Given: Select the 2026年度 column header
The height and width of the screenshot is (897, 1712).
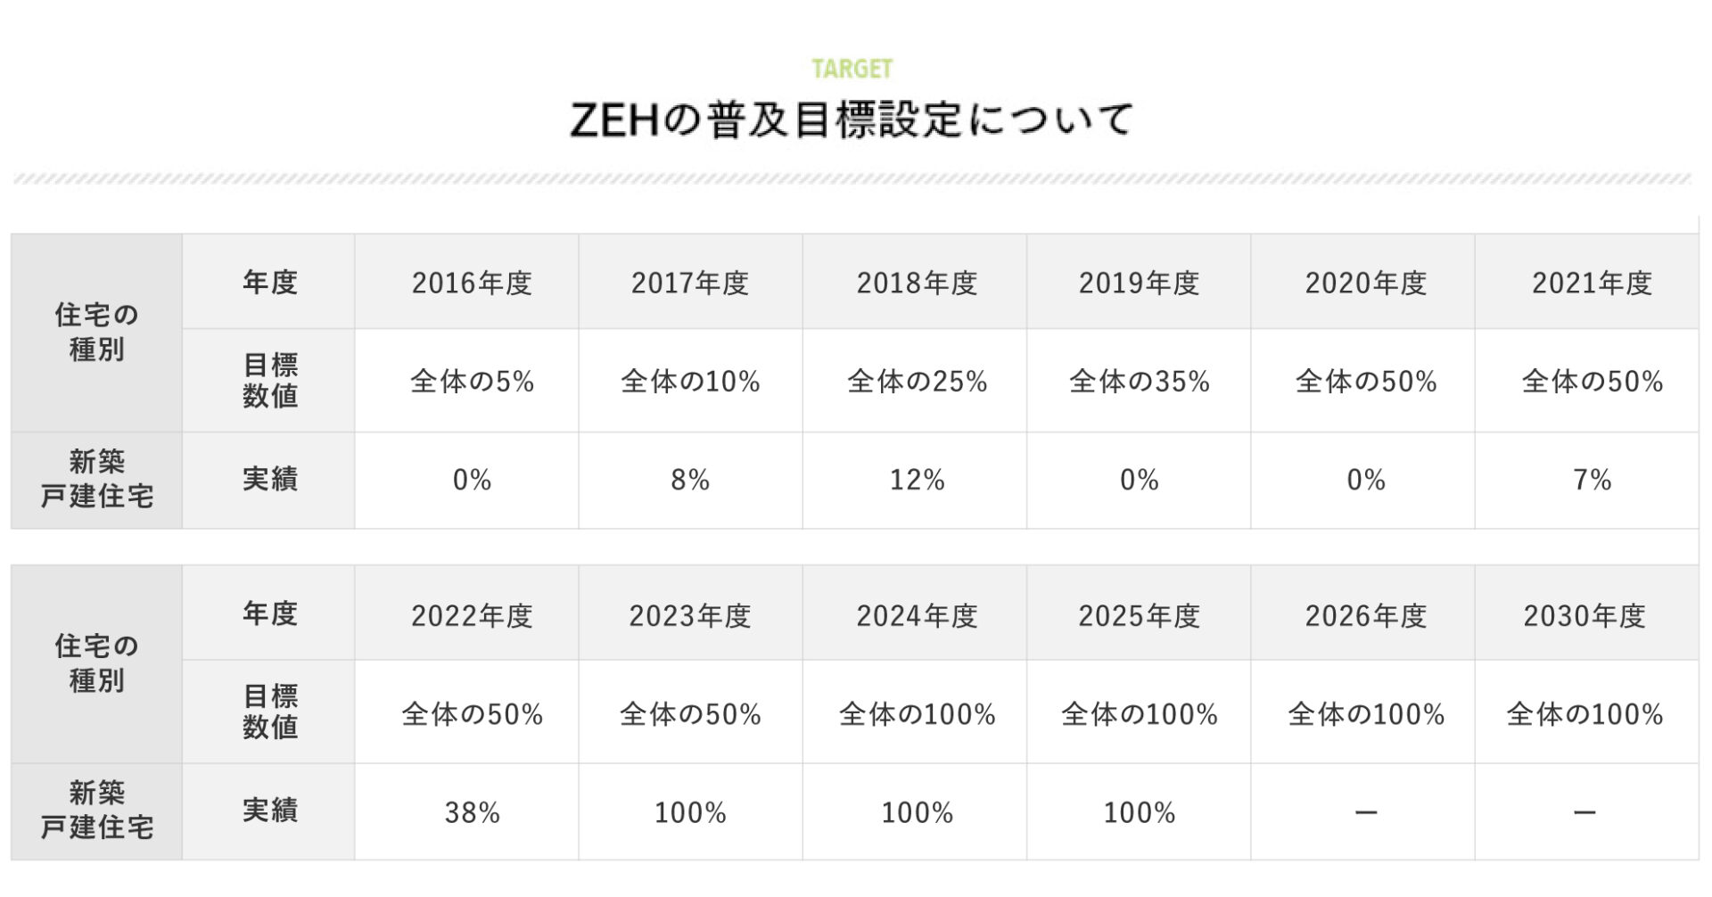Looking at the screenshot, I should coord(1365,615).
